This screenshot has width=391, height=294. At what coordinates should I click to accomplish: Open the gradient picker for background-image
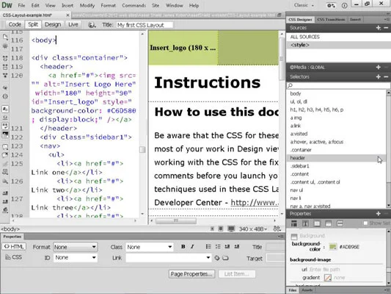[x=328, y=278]
